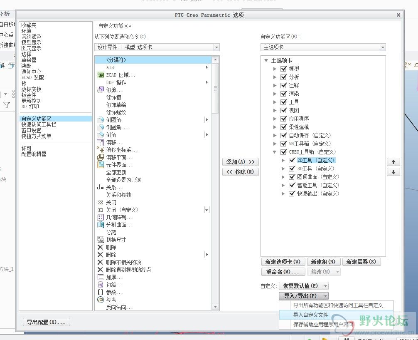Open 配置编辑器 options page

[34, 154]
